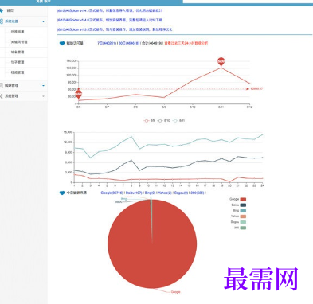Click the Sogou count link above pie

(x=181, y=193)
